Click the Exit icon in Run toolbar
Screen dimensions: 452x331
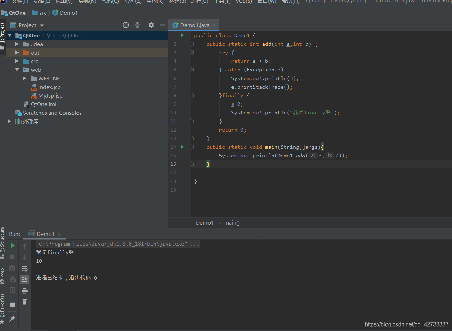pyautogui.click(x=12, y=290)
